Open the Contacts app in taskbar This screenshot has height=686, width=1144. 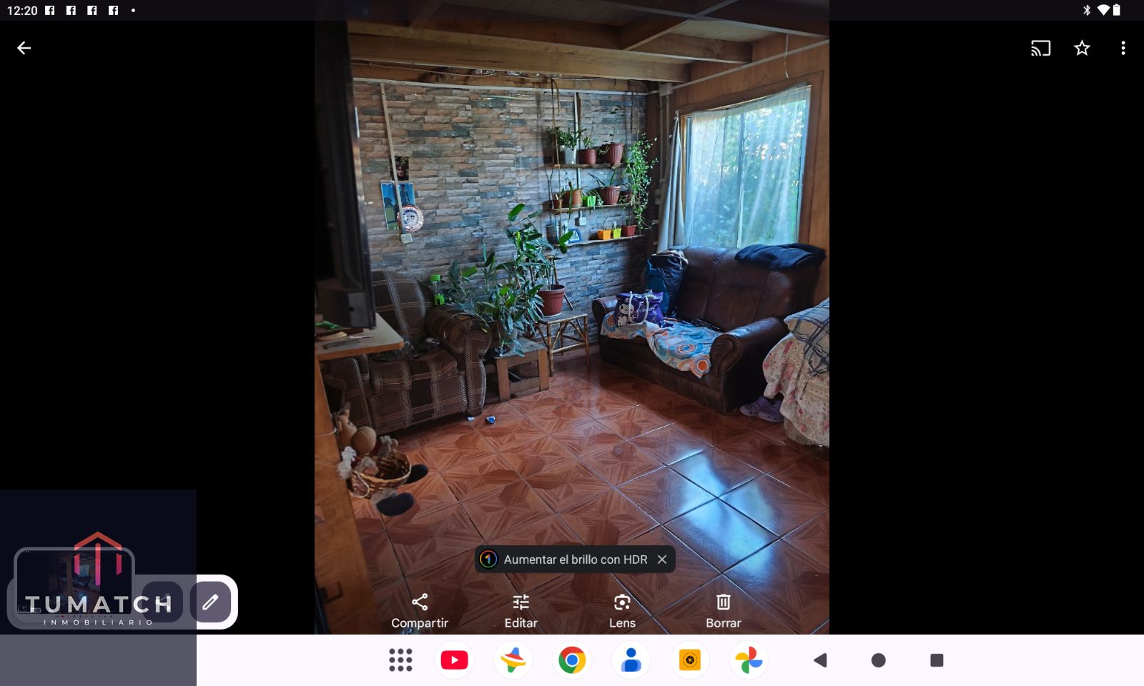click(631, 660)
